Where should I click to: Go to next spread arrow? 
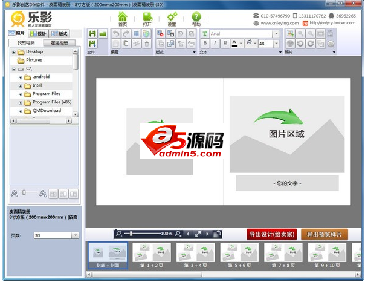click(x=207, y=234)
